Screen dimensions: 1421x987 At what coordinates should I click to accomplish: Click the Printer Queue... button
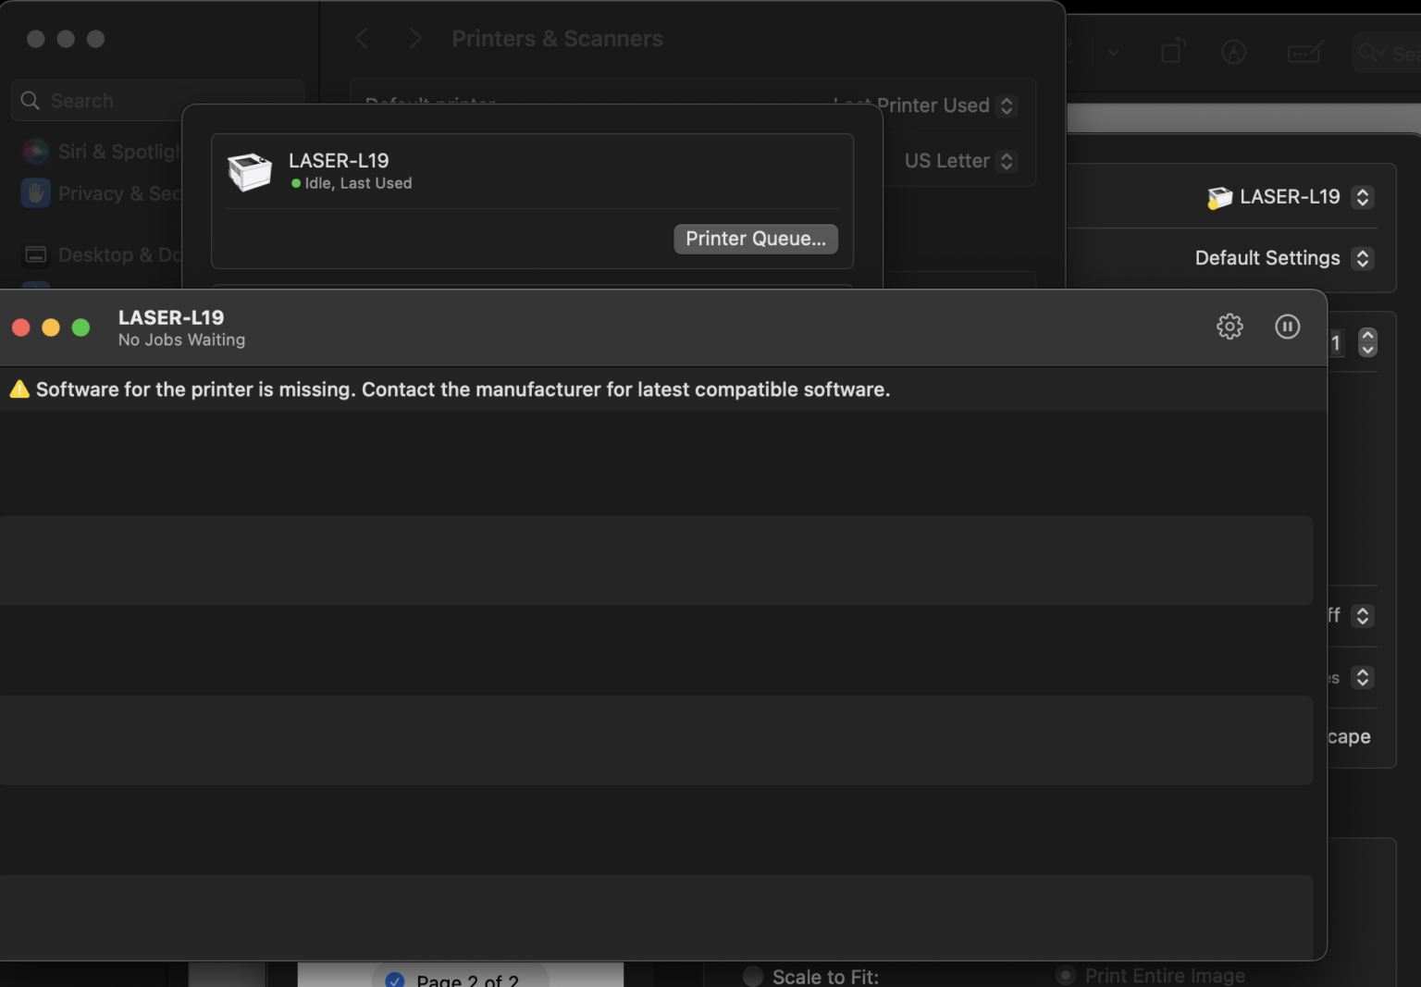(756, 239)
